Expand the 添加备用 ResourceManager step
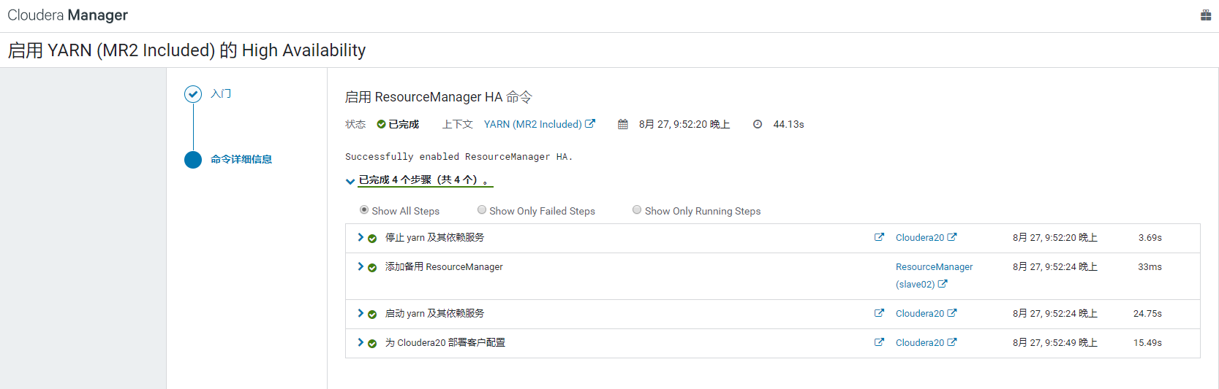 pyautogui.click(x=361, y=266)
